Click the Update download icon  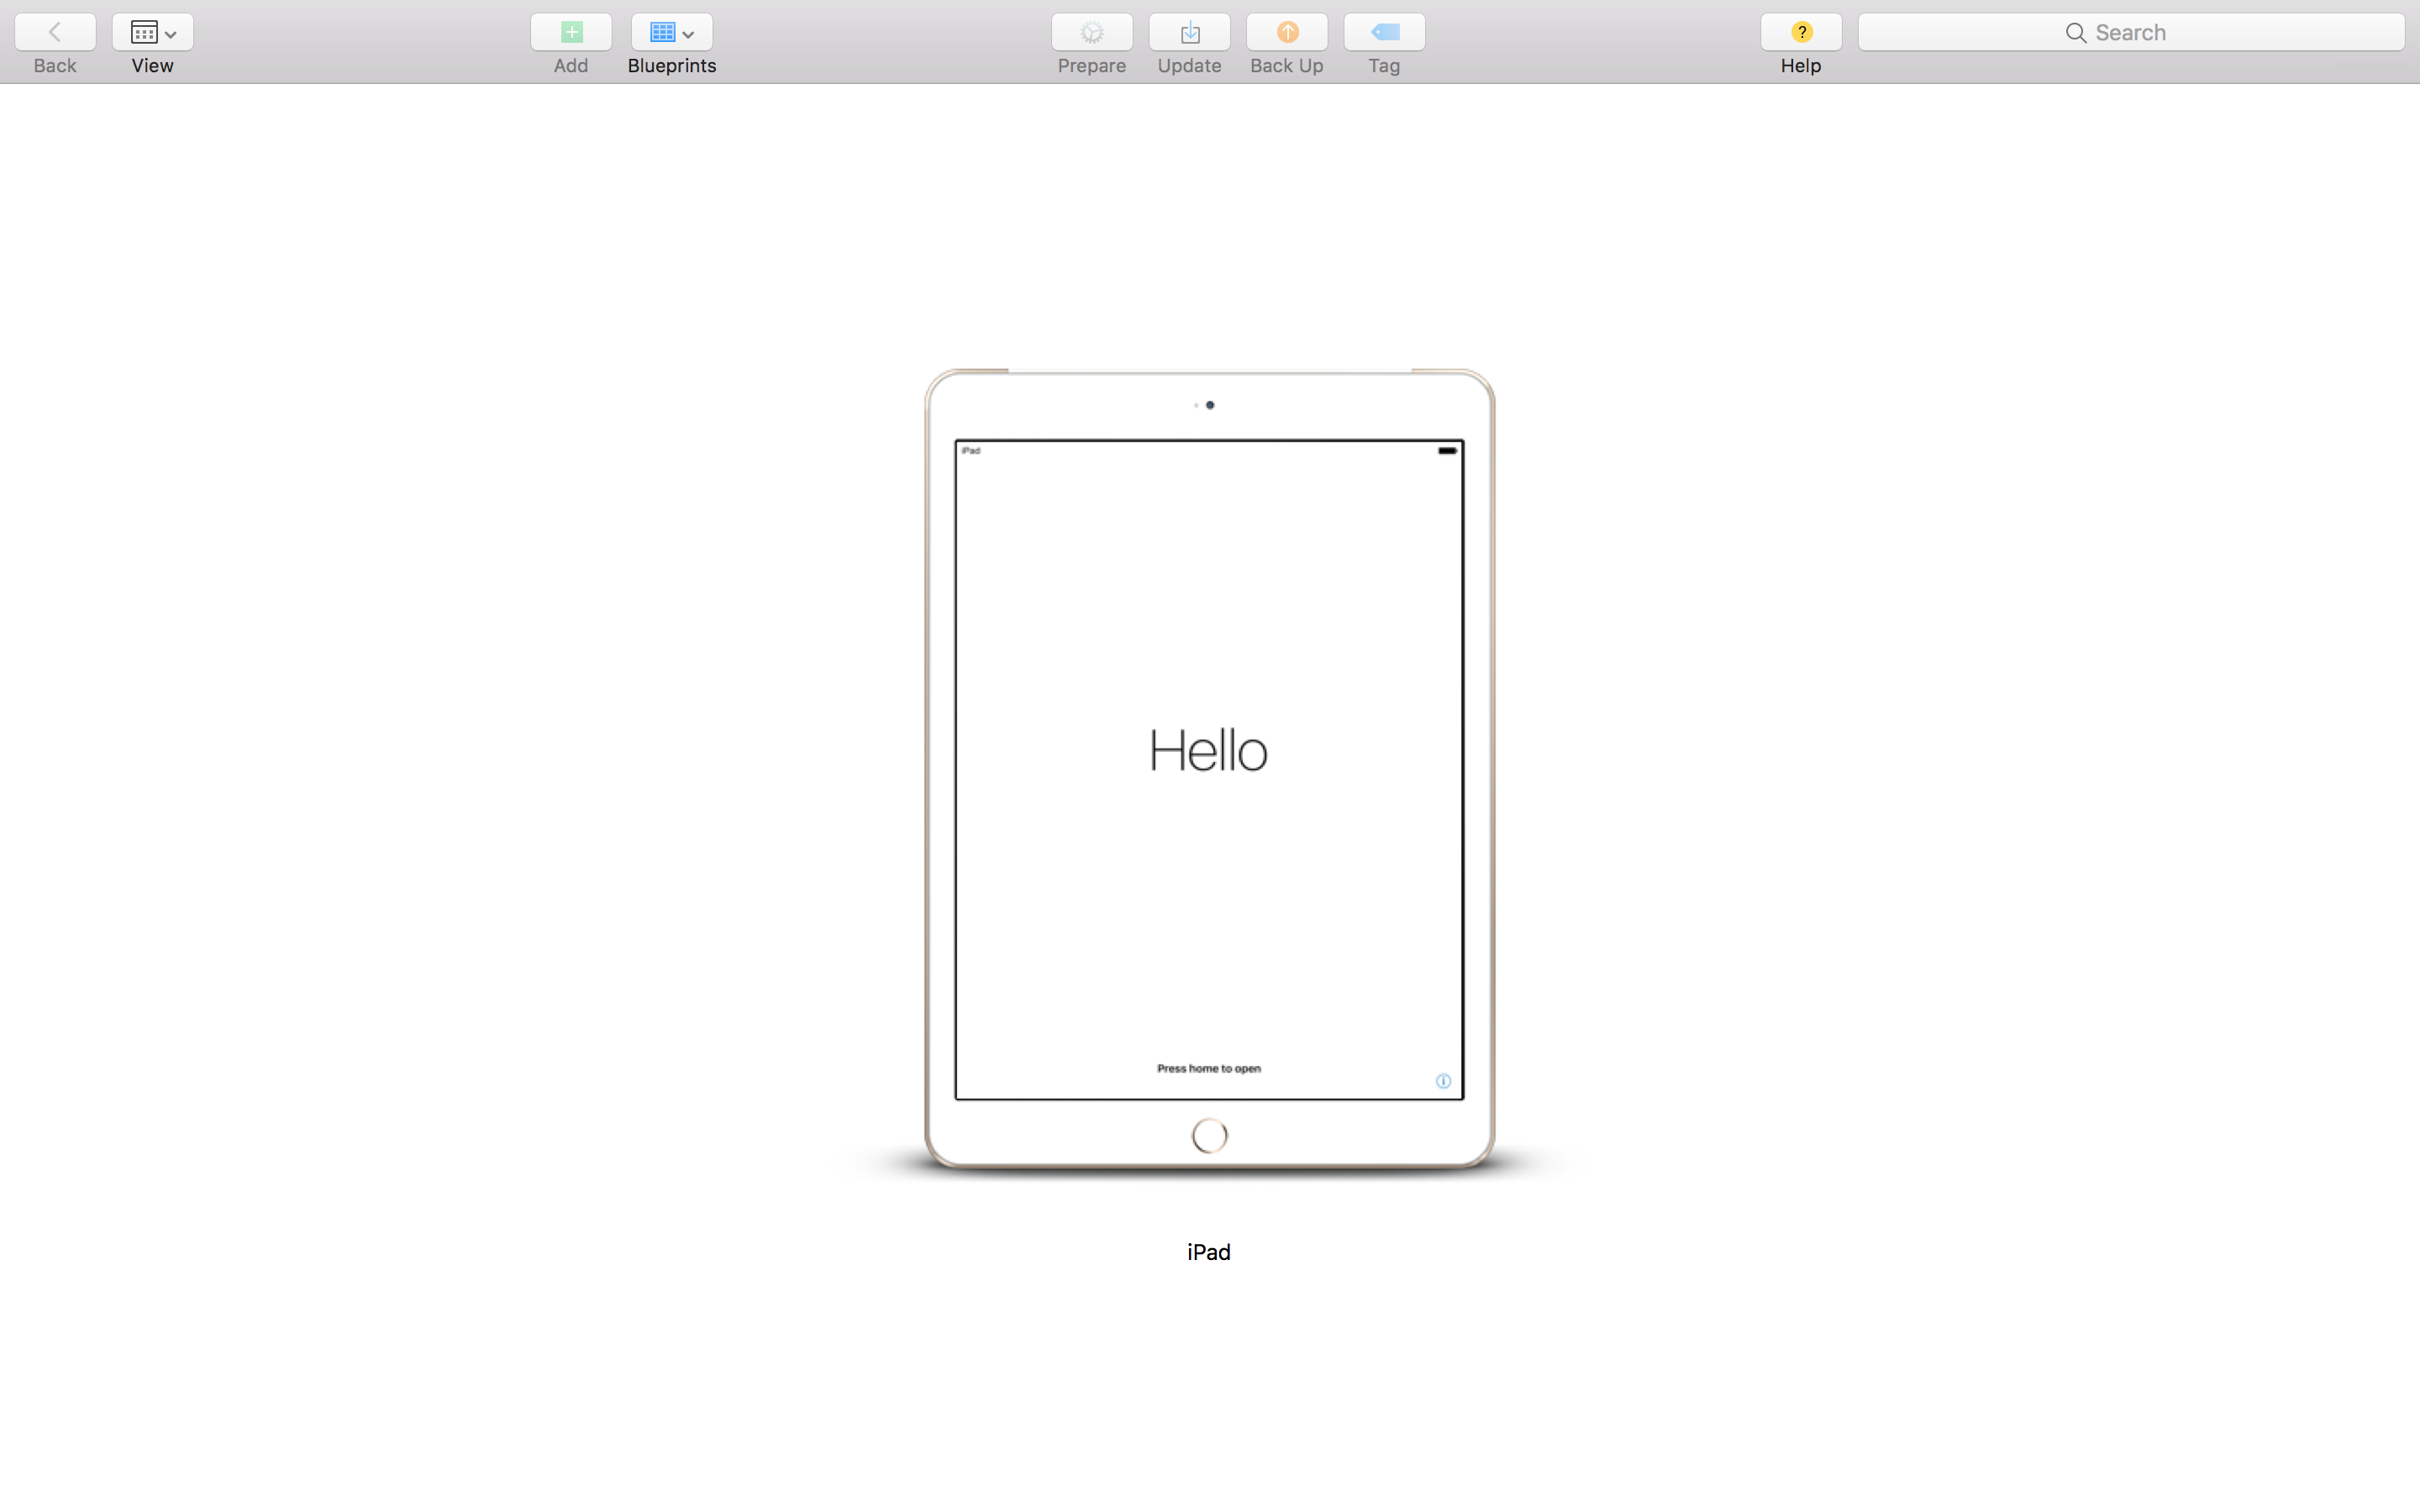tap(1189, 32)
